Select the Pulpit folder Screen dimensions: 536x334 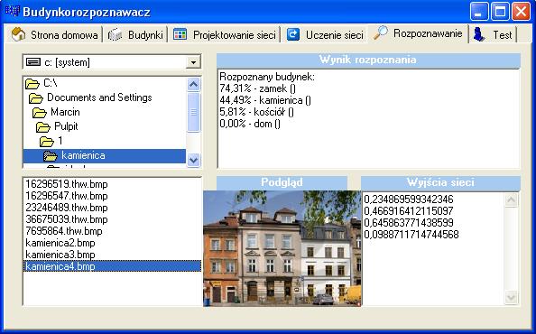pyautogui.click(x=66, y=126)
